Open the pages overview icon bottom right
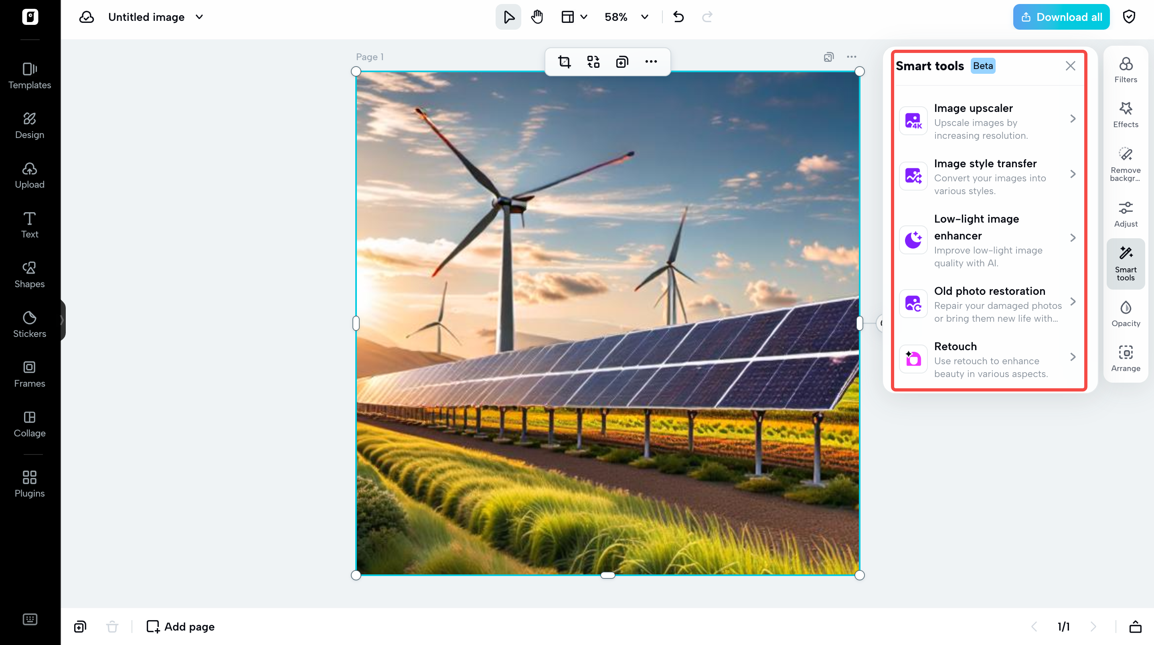This screenshot has height=645, width=1154. [x=1135, y=627]
